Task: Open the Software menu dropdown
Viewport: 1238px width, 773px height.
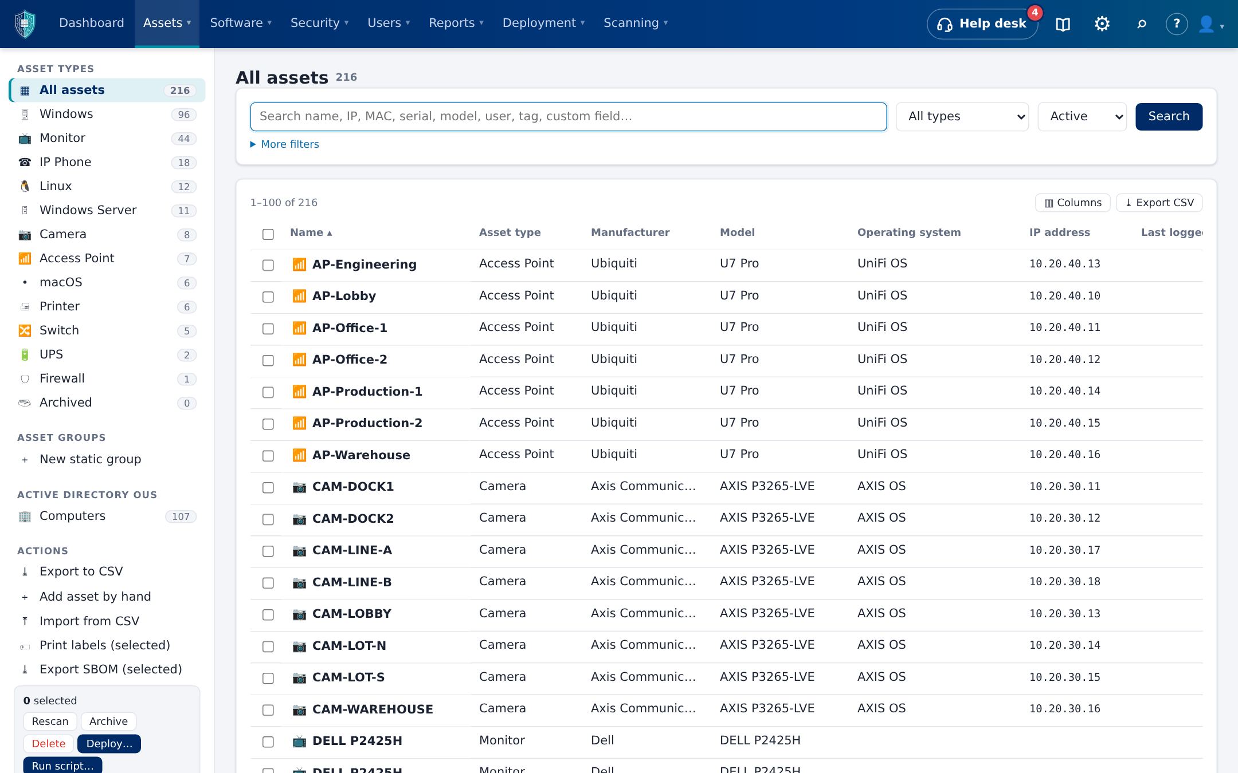Action: click(x=241, y=23)
